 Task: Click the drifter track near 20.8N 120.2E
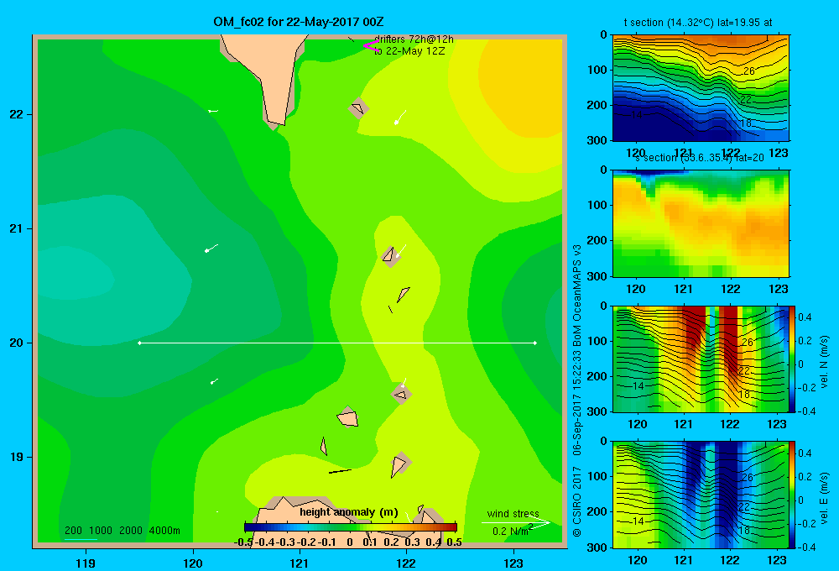tap(211, 248)
